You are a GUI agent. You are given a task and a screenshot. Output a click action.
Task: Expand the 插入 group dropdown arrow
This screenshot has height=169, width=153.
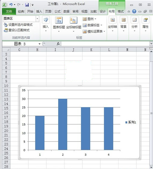point(46,31)
